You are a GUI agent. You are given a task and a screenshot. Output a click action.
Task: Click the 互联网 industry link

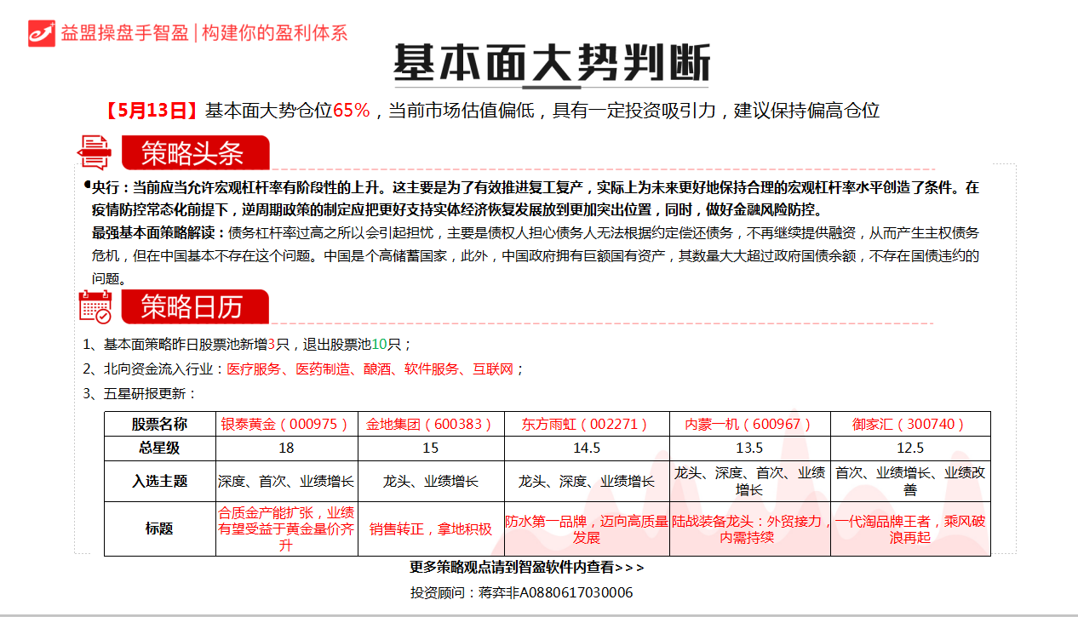494,369
